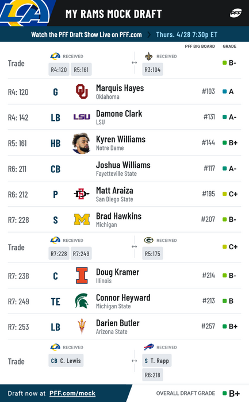Click the Arizona State pitchfork logo

click(x=82, y=326)
